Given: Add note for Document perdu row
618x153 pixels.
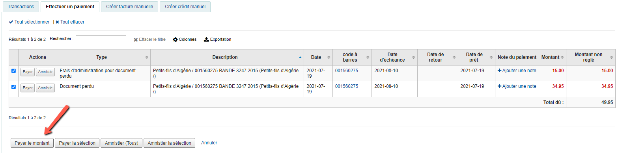Looking at the screenshot, I should click(517, 86).
